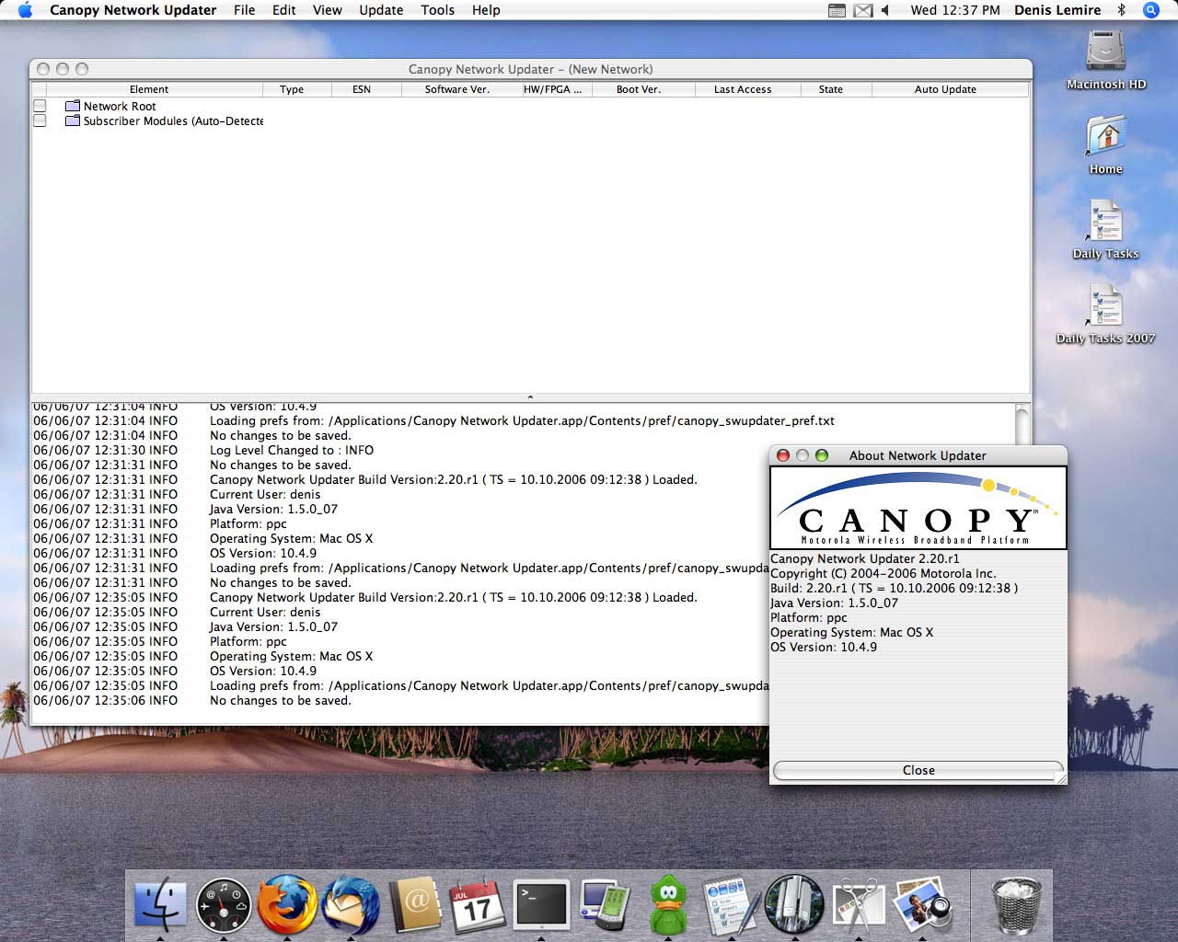Click Close in About Network Updater

[x=918, y=770]
